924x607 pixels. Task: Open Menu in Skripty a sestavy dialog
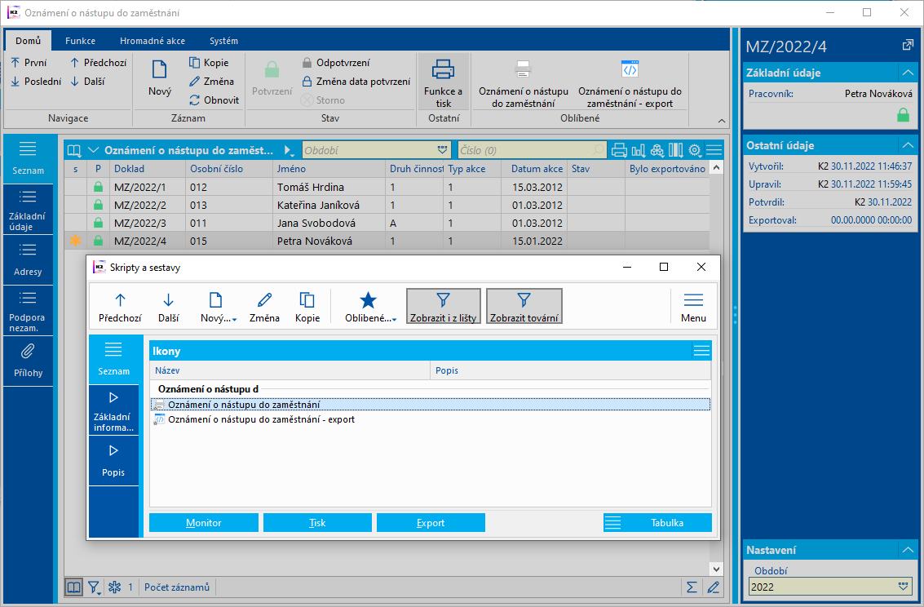[693, 307]
